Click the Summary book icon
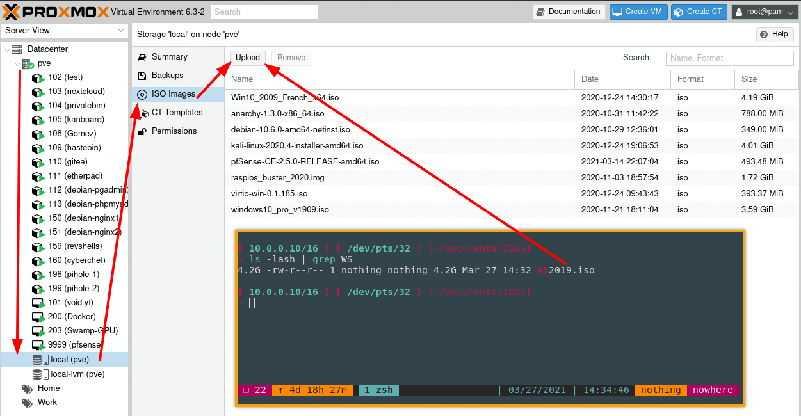This screenshot has width=801, height=416. (x=142, y=57)
